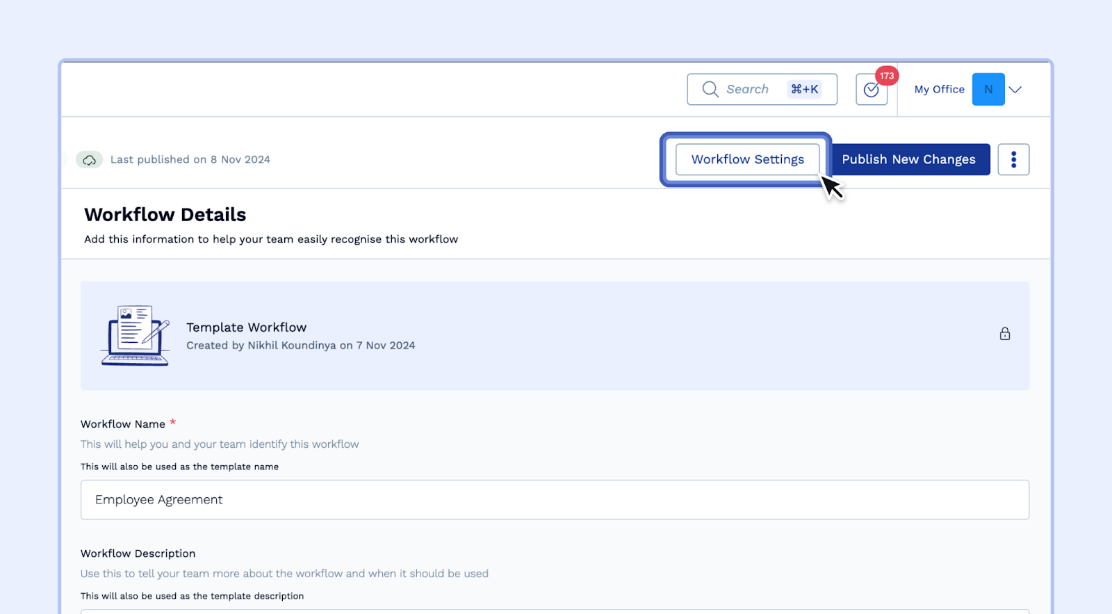Click the Workflow Description label

138,554
